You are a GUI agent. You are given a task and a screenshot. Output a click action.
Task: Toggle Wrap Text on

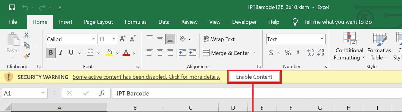point(219,39)
